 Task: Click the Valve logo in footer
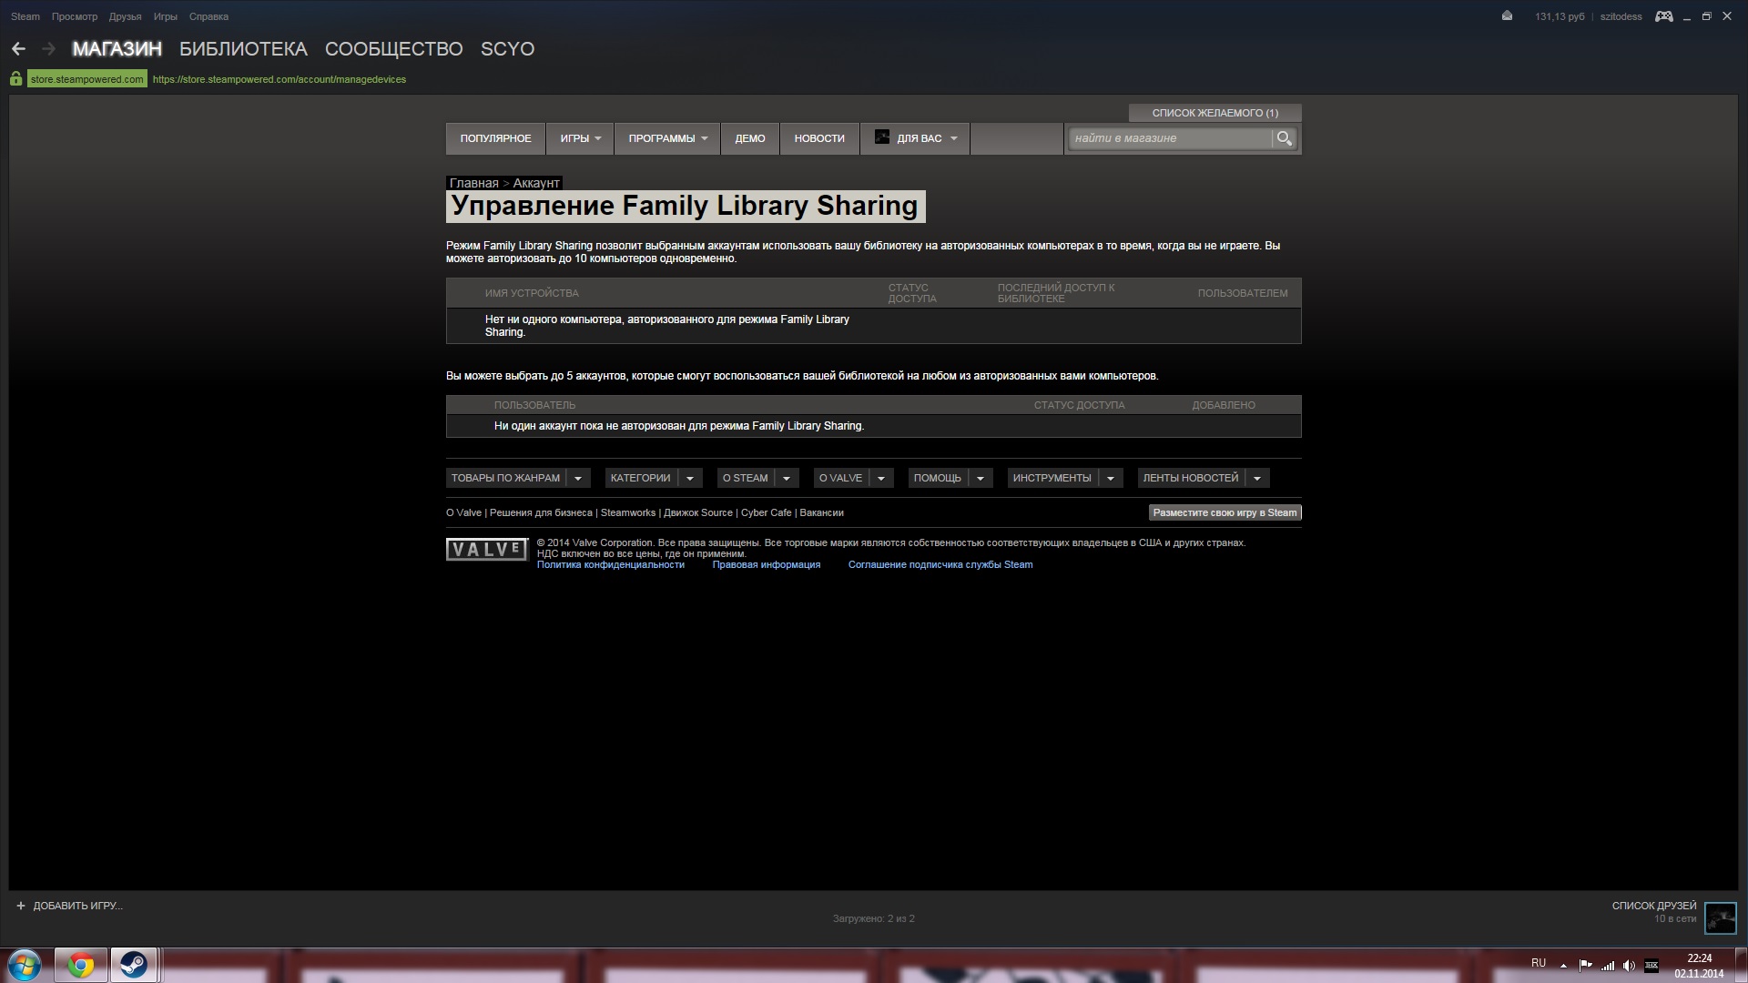tap(487, 550)
